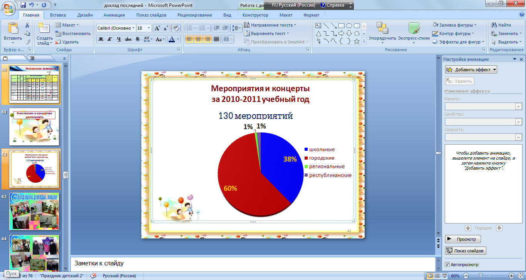Screen dimensions: 526x280
Task: Toggle center text alignment
Action: pos(198,39)
